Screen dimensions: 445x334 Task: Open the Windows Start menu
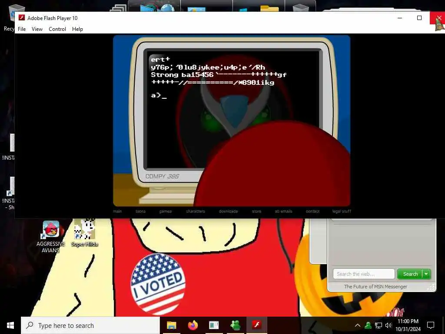click(10, 325)
